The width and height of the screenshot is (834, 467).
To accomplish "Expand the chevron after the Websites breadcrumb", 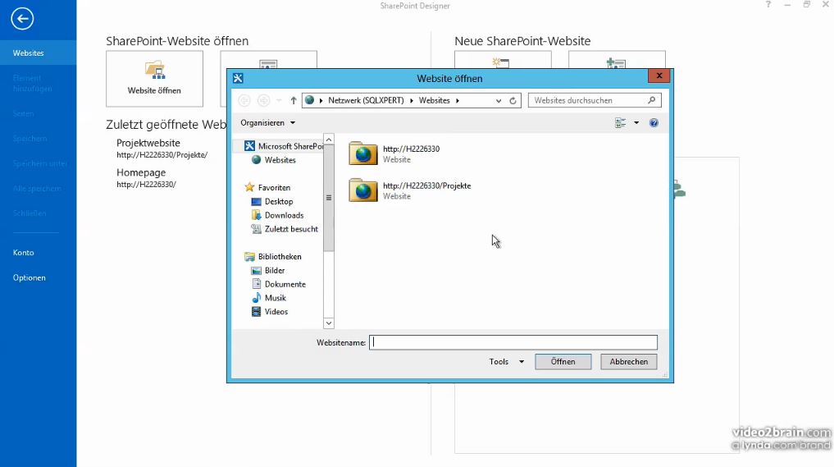I will [458, 100].
